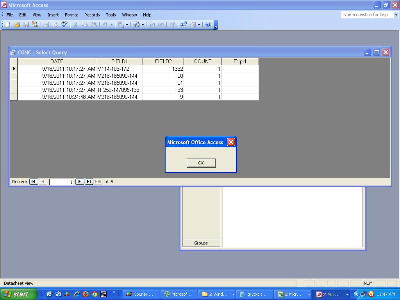Viewport: 400px width, 300px height.
Task: Open the Insert menu
Action: click(x=53, y=15)
